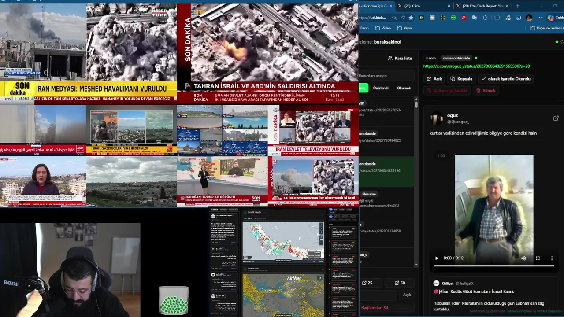Click the open 50 links button
The image size is (564, 317).
[400, 283]
